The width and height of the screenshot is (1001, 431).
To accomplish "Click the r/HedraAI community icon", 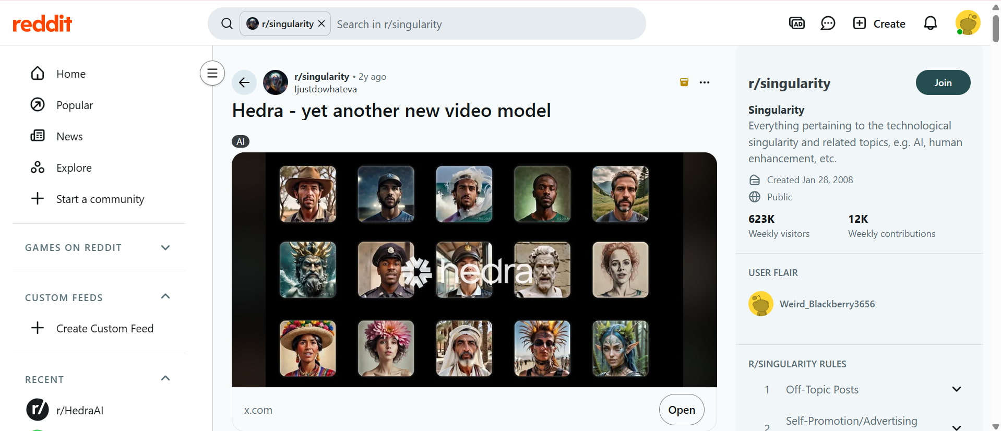I will 38,410.
